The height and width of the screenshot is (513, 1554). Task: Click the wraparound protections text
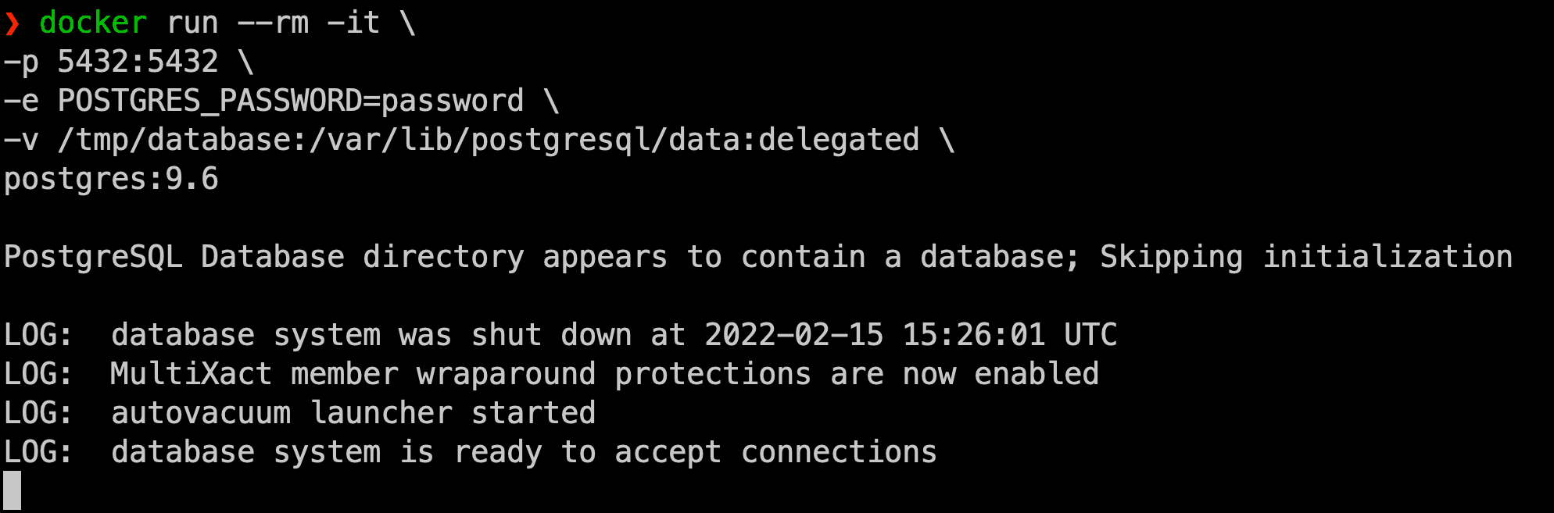[614, 374]
